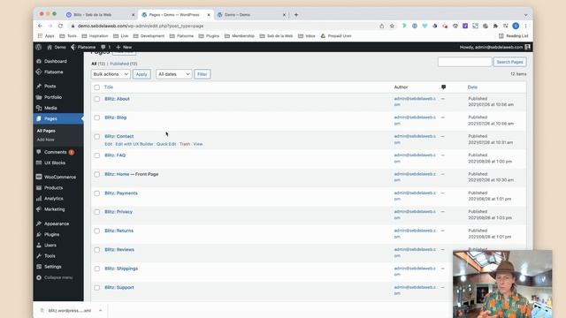The image size is (566, 318).
Task: Open Portfolio section in sidebar
Action: pyautogui.click(x=53, y=97)
